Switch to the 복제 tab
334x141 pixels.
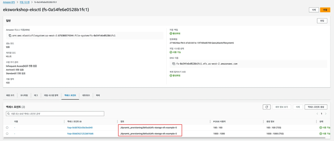click(98, 95)
